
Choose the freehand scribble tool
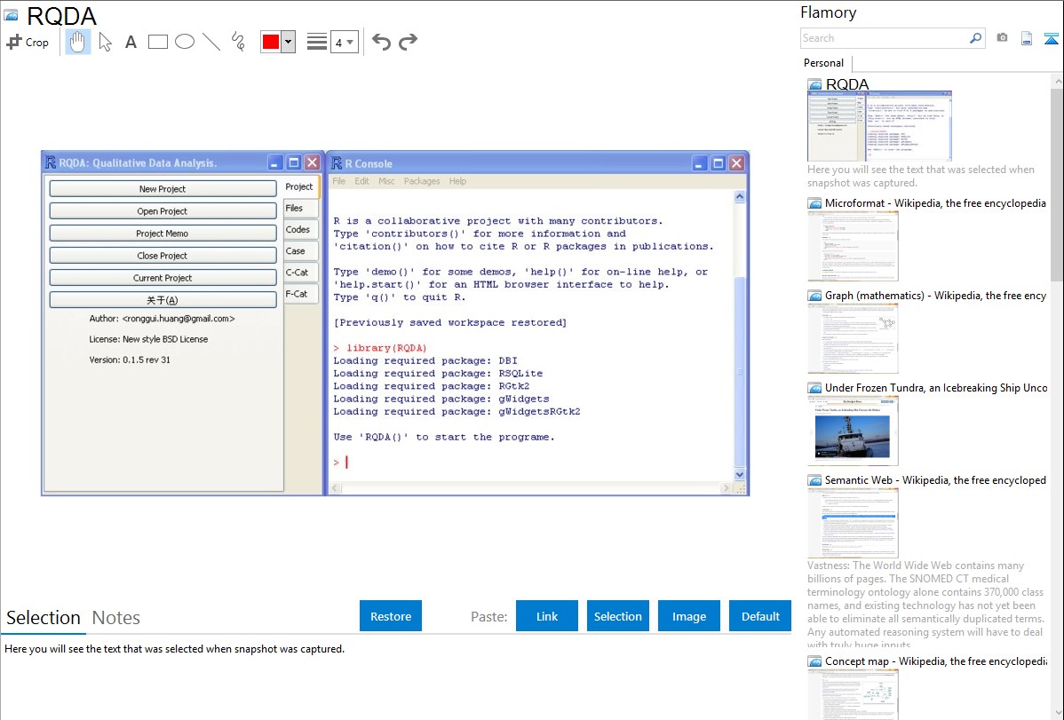[x=237, y=42]
